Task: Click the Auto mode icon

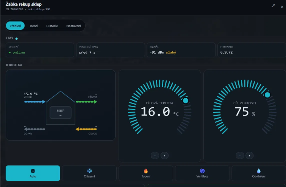Action: tap(33, 171)
